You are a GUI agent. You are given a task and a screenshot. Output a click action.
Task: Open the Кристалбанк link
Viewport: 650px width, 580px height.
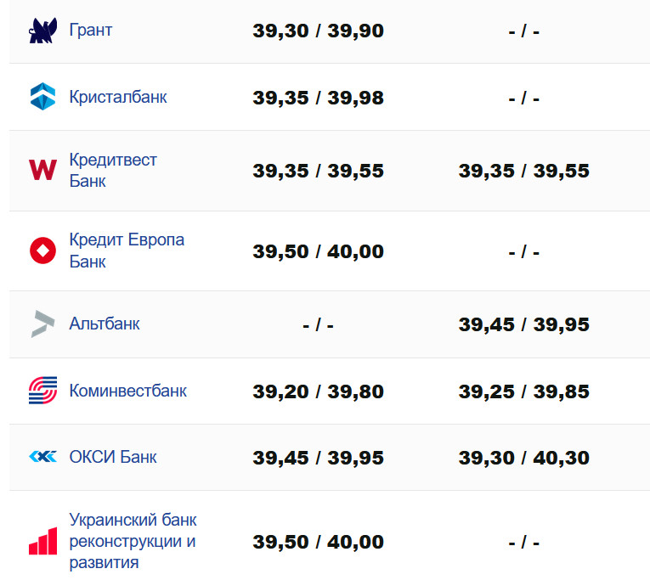coord(118,97)
